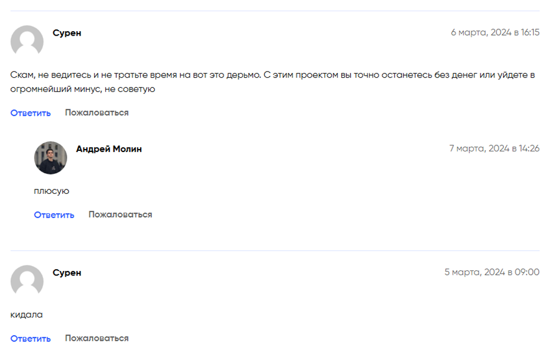
Task: Reply to the Скам comment via Ответить
Action: coord(31,113)
